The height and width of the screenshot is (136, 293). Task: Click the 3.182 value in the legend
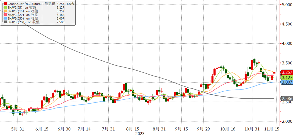tap(60, 15)
